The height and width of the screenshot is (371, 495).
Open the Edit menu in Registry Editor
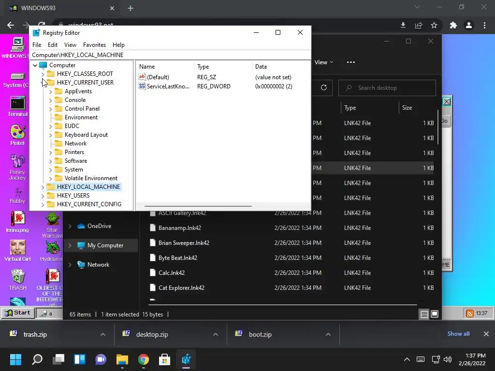(52, 45)
